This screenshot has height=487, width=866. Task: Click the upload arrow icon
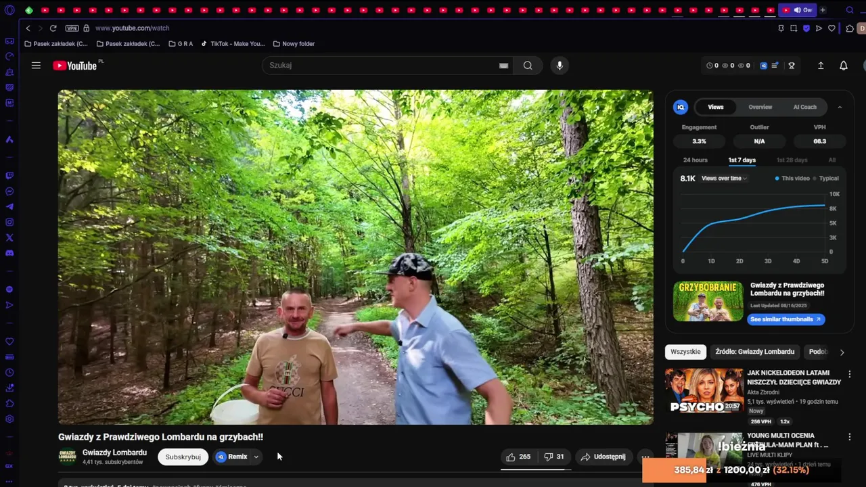[821, 66]
